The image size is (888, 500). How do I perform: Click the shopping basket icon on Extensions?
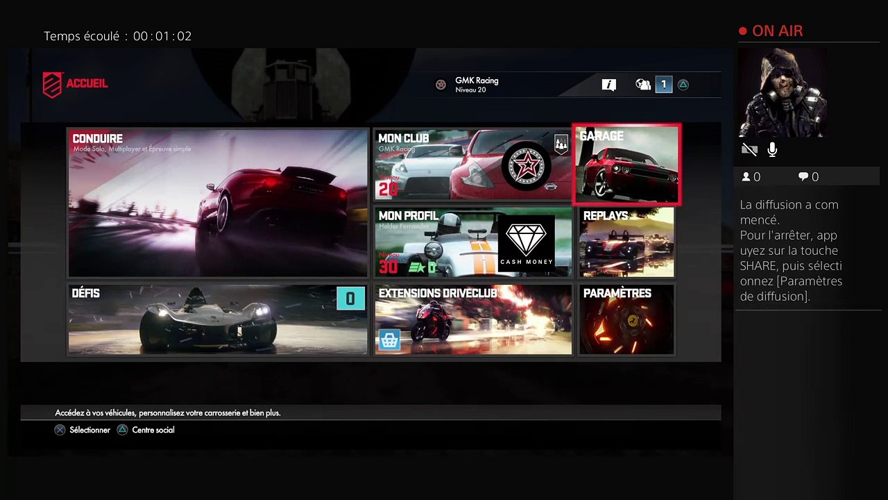389,340
